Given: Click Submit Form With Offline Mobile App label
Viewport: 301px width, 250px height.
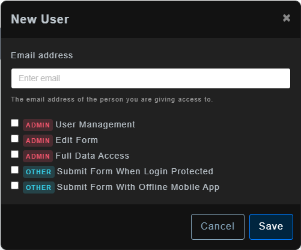Looking at the screenshot, I should pos(138,187).
